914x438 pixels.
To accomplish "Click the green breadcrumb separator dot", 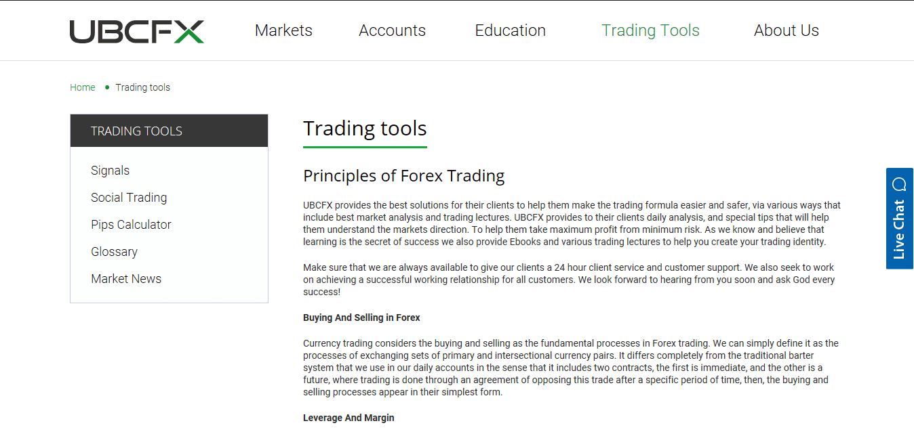I will pyautogui.click(x=106, y=87).
